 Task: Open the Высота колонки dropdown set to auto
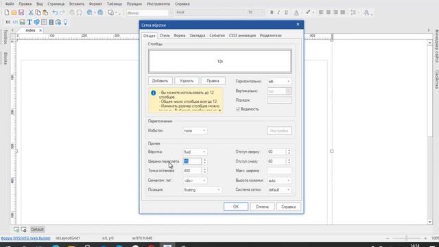pyautogui.click(x=279, y=180)
